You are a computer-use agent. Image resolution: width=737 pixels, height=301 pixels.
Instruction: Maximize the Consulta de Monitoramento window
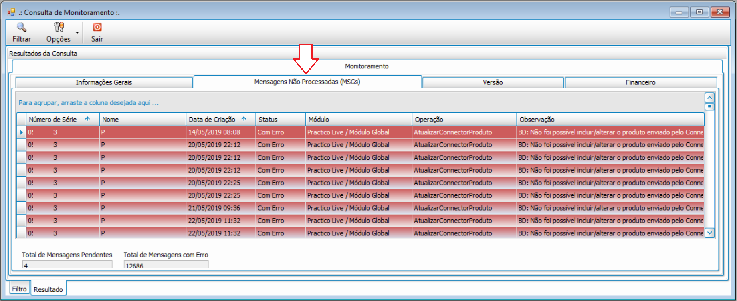(x=699, y=12)
